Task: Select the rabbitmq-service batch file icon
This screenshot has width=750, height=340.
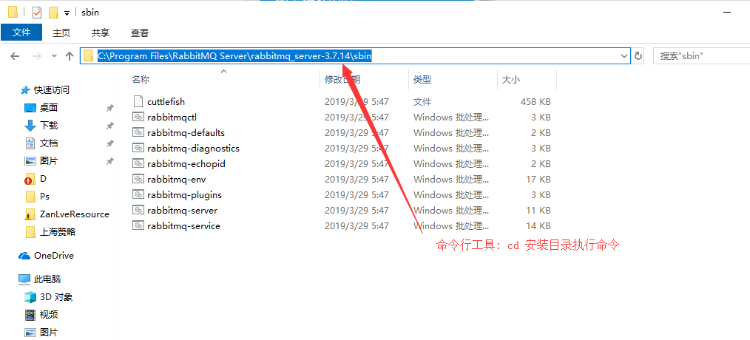Action: coord(138,225)
